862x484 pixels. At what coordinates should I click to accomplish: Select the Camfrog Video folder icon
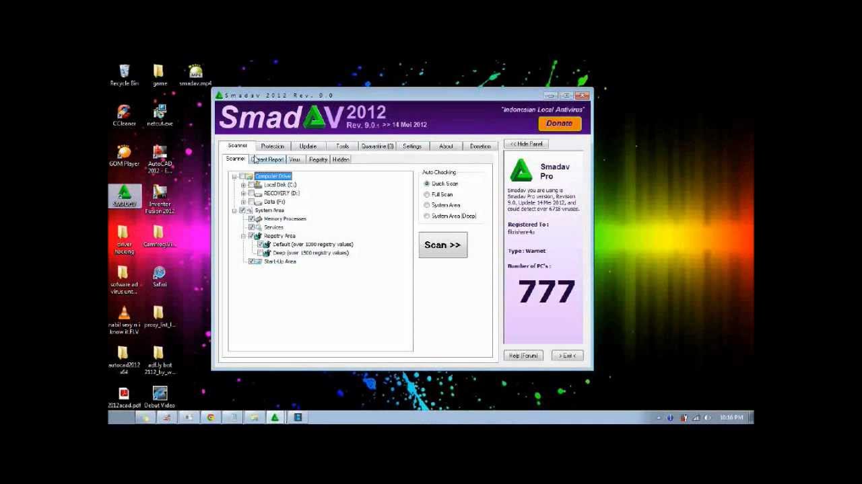tap(160, 237)
